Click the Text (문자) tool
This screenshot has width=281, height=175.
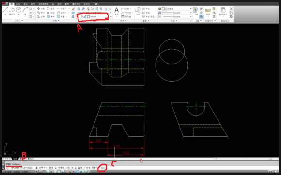116,12
